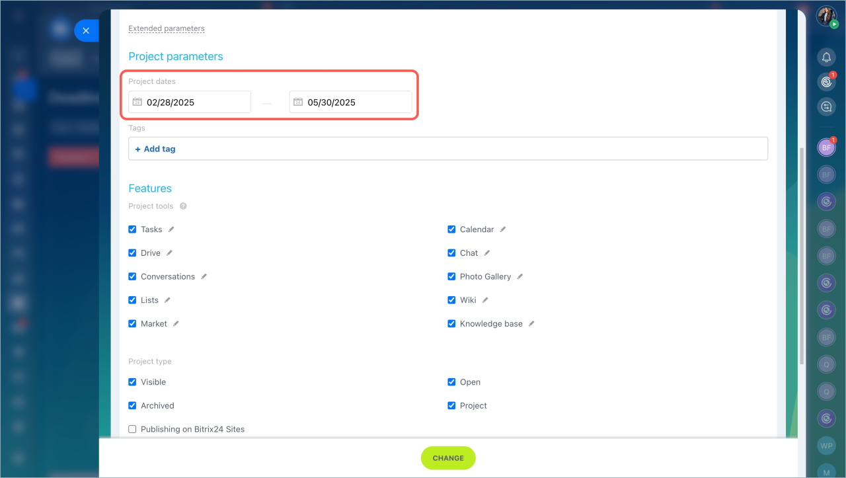Click the help question mark near Project tools
This screenshot has width=846, height=478.
183,206
